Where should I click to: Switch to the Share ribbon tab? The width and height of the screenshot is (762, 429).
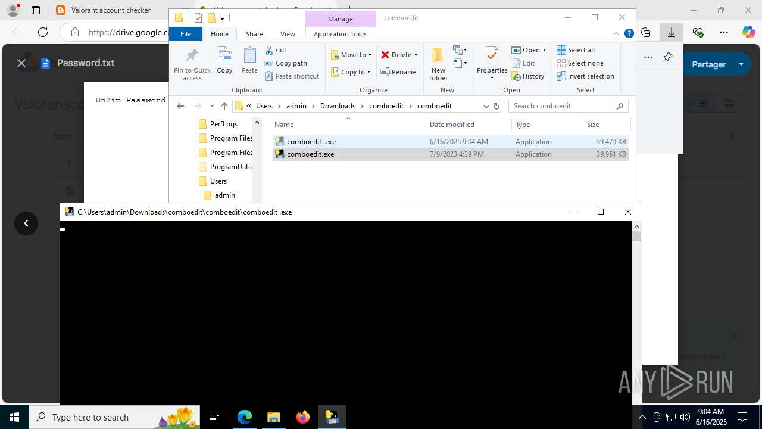254,34
